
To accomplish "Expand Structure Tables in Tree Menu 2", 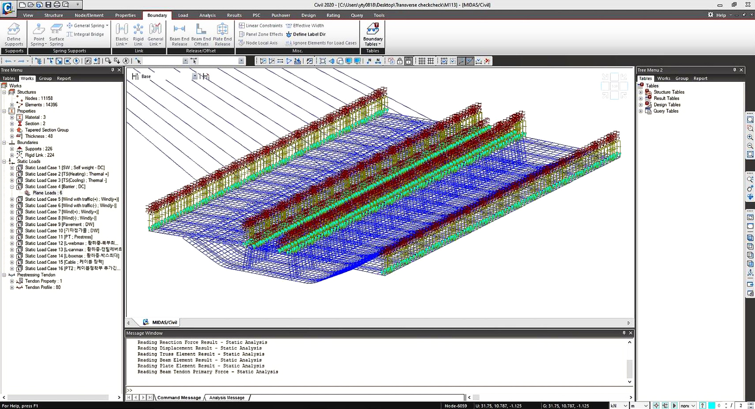I will point(641,92).
